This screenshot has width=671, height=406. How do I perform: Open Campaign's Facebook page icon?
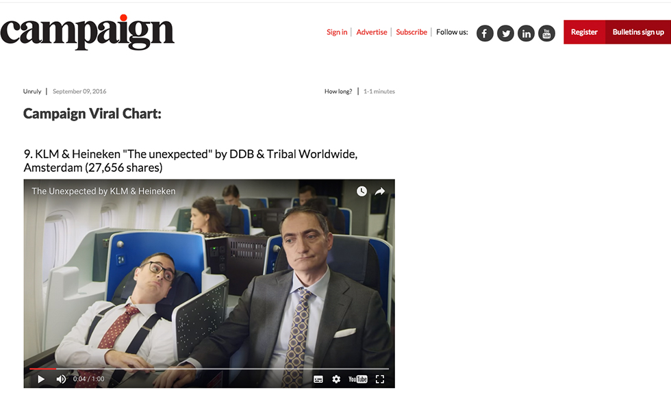coord(485,34)
